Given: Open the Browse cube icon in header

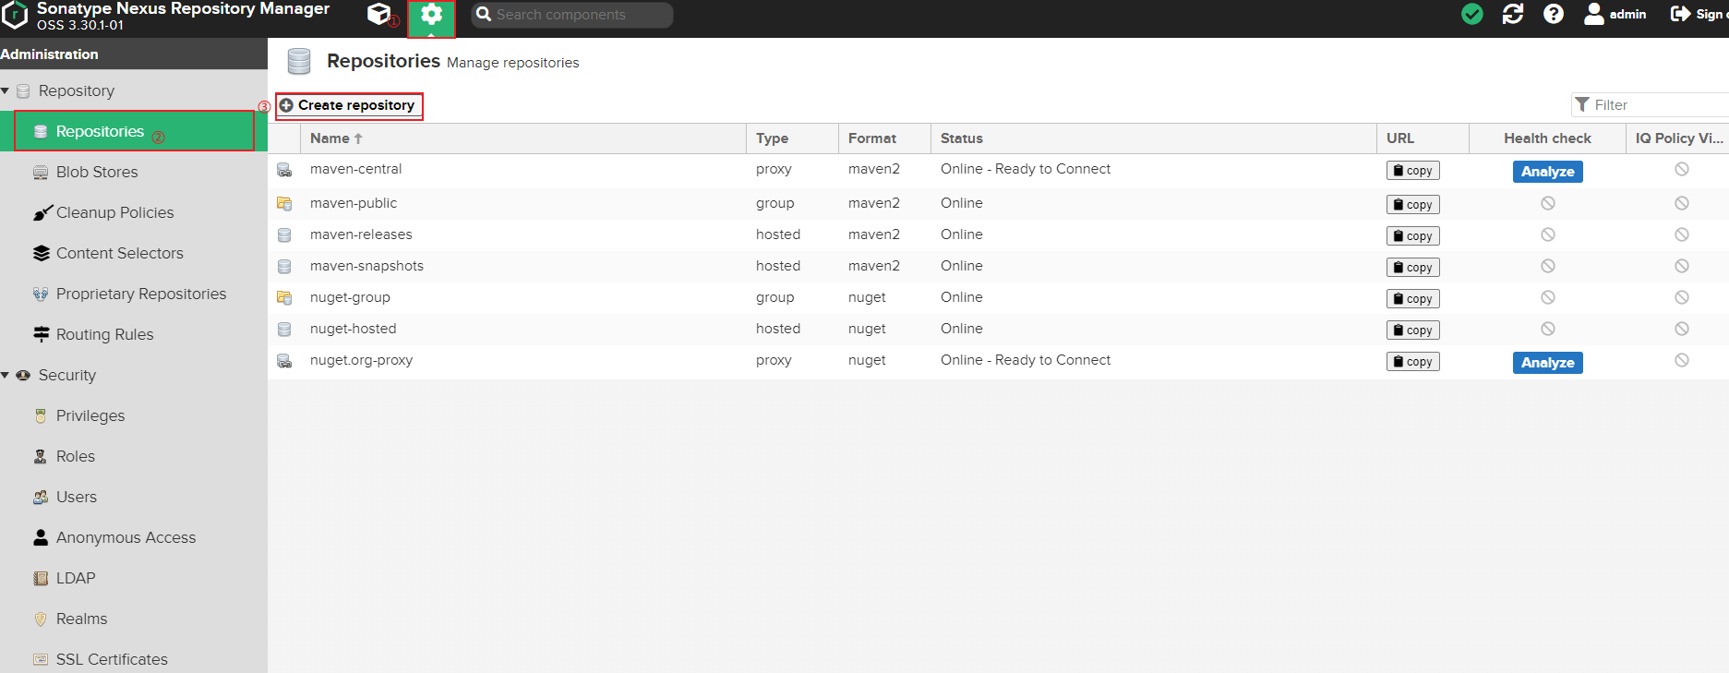Looking at the screenshot, I should click(x=378, y=14).
